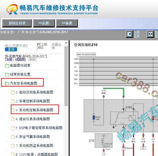The width and height of the screenshot is (158, 156).
Task: Click document icon for 车身控制系统电路图
Action: pos(13,101)
